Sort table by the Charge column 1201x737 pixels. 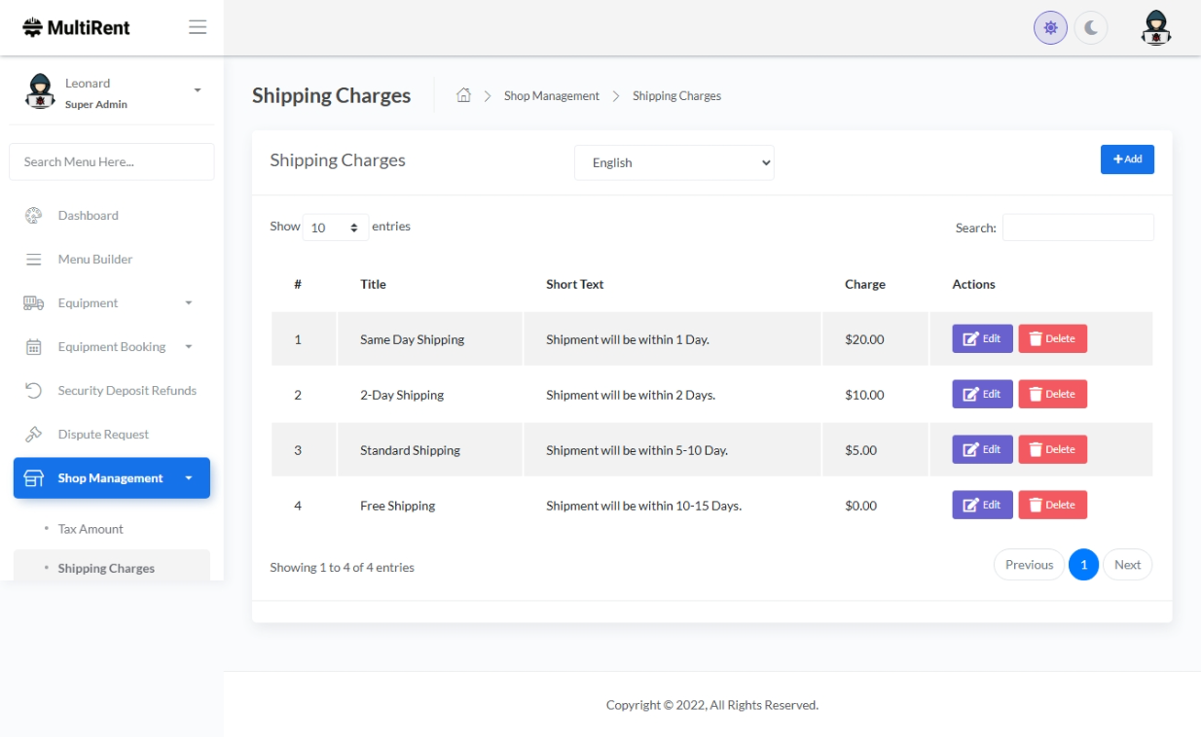coord(864,285)
